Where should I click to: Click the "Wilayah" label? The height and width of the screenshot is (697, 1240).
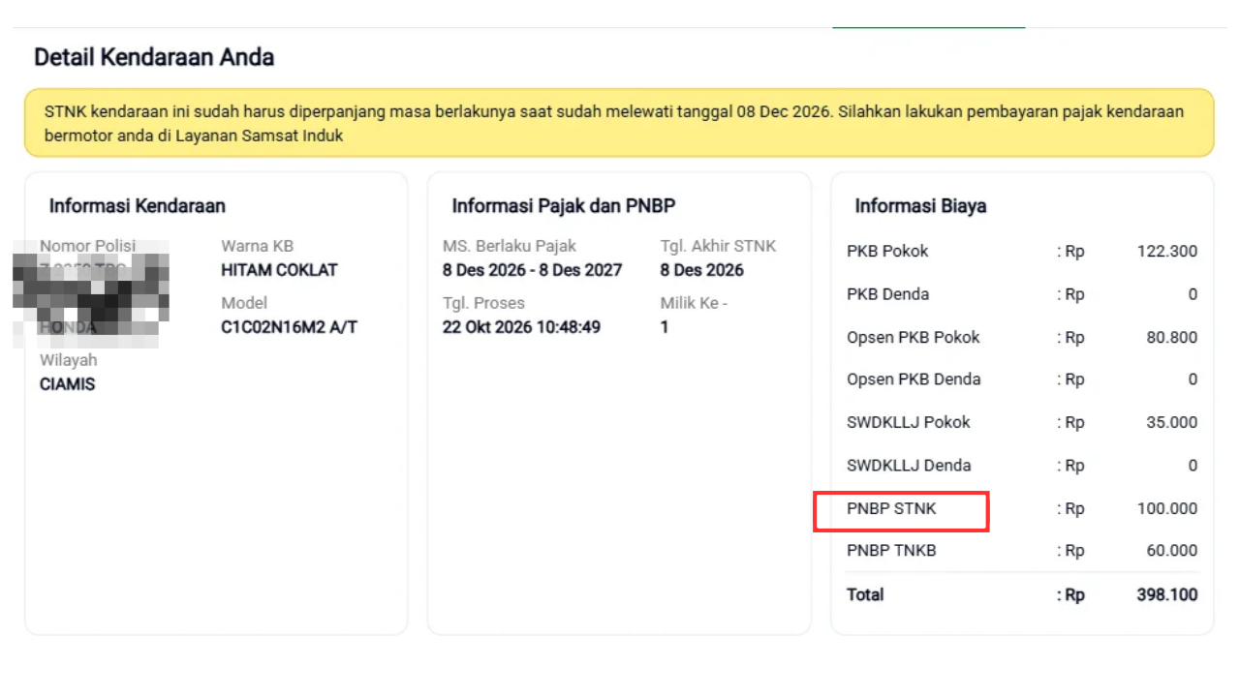[x=68, y=360]
